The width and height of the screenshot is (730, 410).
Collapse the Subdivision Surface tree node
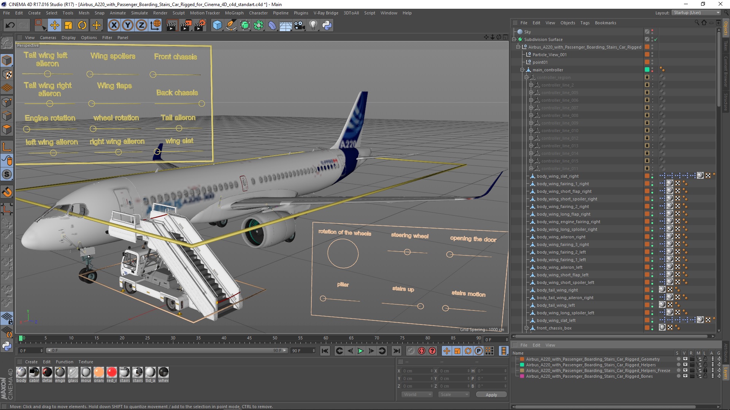point(514,39)
